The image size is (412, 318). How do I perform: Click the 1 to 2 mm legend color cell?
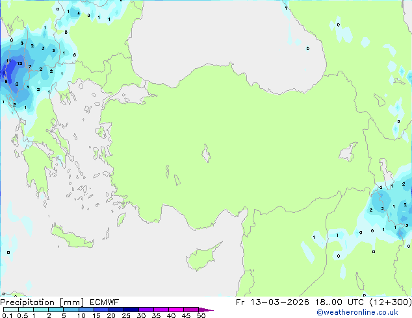(41, 310)
